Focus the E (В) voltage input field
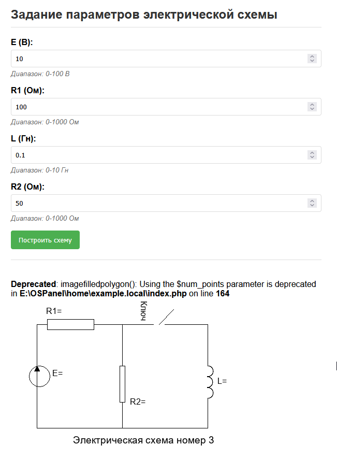Screen dimensions: 337x459 (x=155, y=59)
